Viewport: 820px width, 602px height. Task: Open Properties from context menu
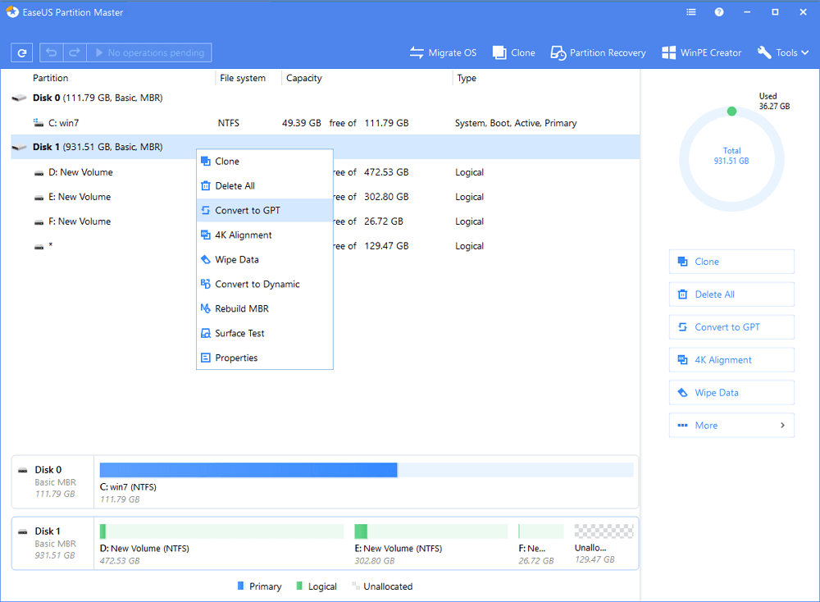tap(265, 358)
